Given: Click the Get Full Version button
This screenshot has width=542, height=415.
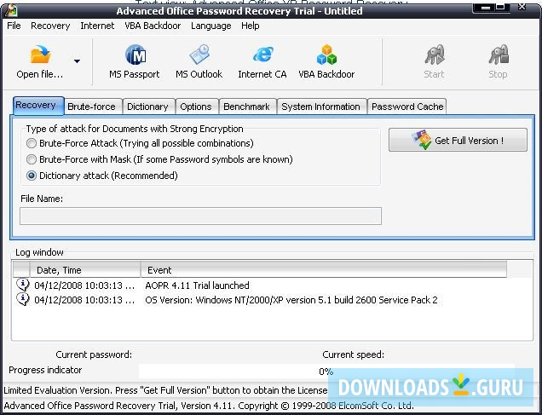Looking at the screenshot, I should pos(458,140).
